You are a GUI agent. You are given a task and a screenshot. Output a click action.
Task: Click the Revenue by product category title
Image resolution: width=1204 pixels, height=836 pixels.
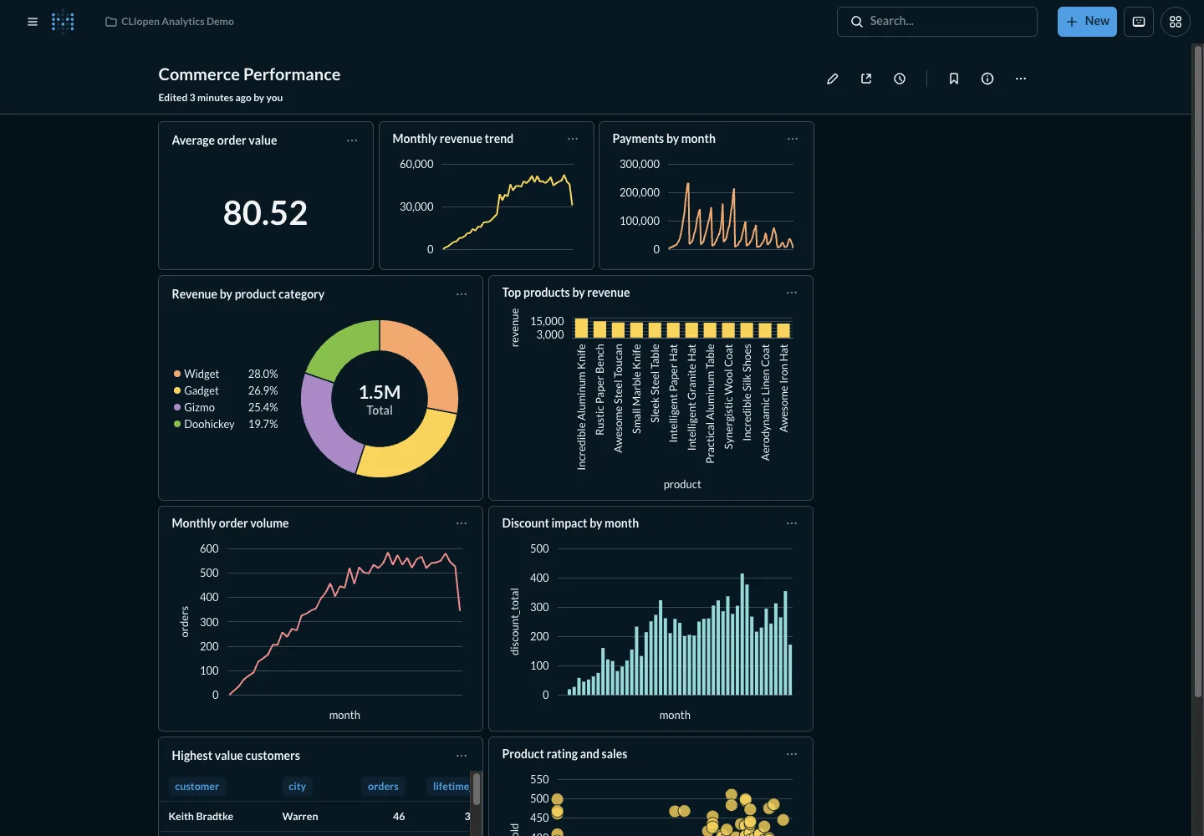pos(247,294)
